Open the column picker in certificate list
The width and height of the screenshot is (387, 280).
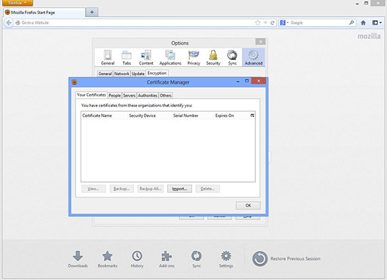point(252,115)
